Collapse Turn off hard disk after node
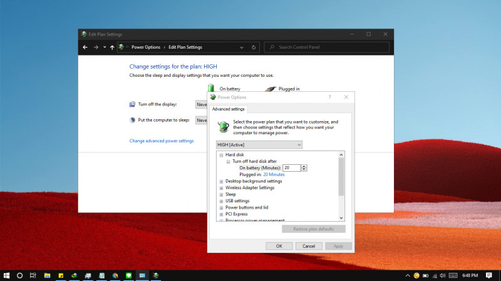The height and width of the screenshot is (281, 501). (x=228, y=162)
